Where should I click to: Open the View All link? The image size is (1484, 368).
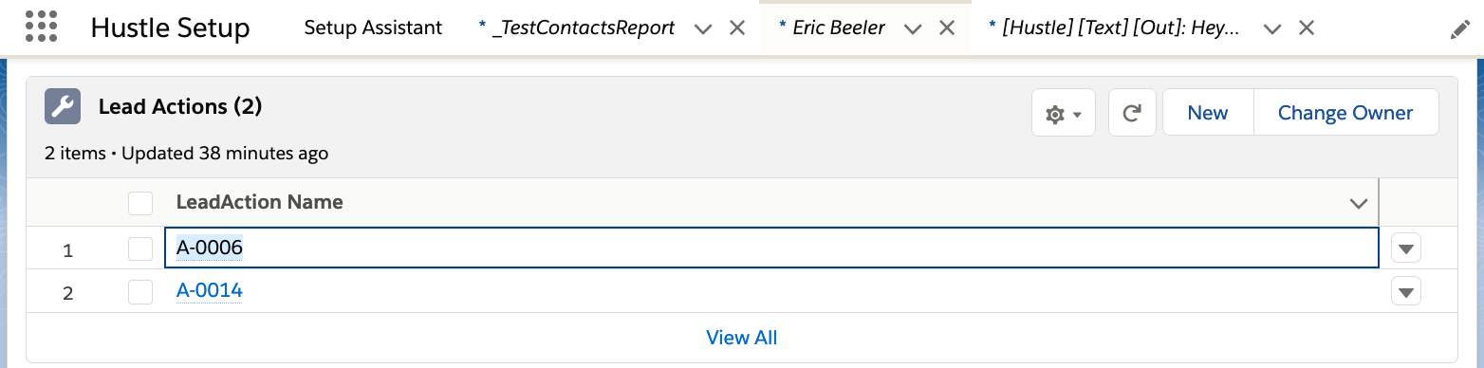(x=742, y=338)
